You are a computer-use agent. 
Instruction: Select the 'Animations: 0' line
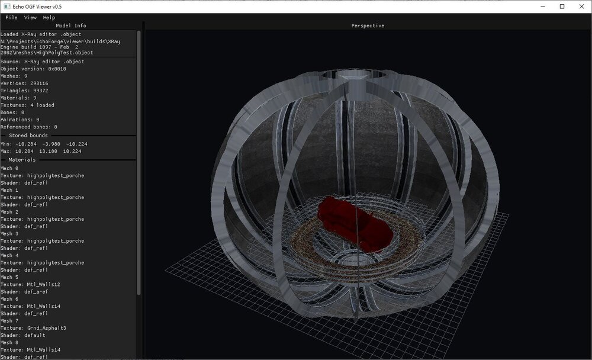[x=20, y=120]
